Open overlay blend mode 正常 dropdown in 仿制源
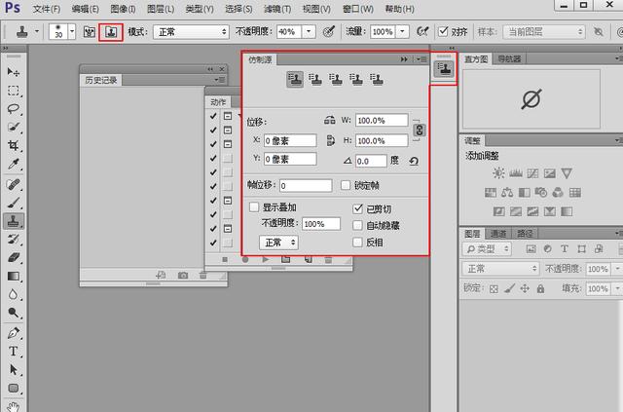This screenshot has width=623, height=412. (x=279, y=243)
